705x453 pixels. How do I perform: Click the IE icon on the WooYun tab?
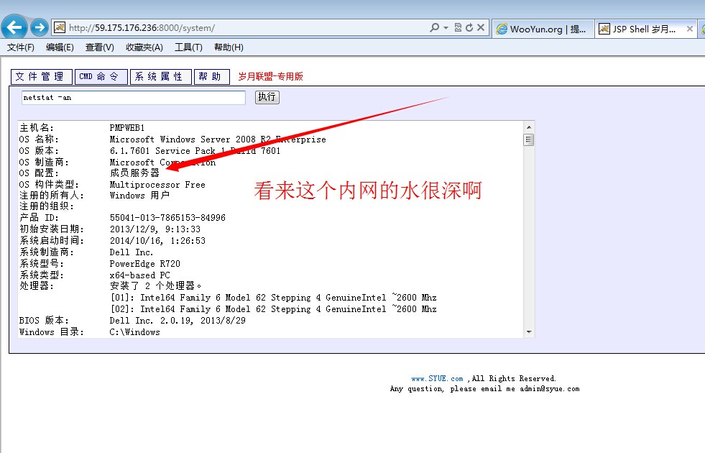[502, 29]
